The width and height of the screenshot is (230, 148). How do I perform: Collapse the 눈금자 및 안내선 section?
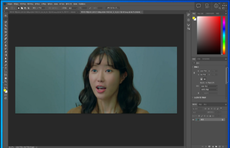[x=193, y=98]
